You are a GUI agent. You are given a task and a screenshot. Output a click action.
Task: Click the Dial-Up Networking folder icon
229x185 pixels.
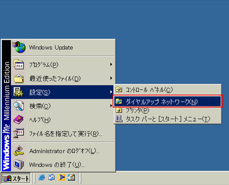click(119, 101)
